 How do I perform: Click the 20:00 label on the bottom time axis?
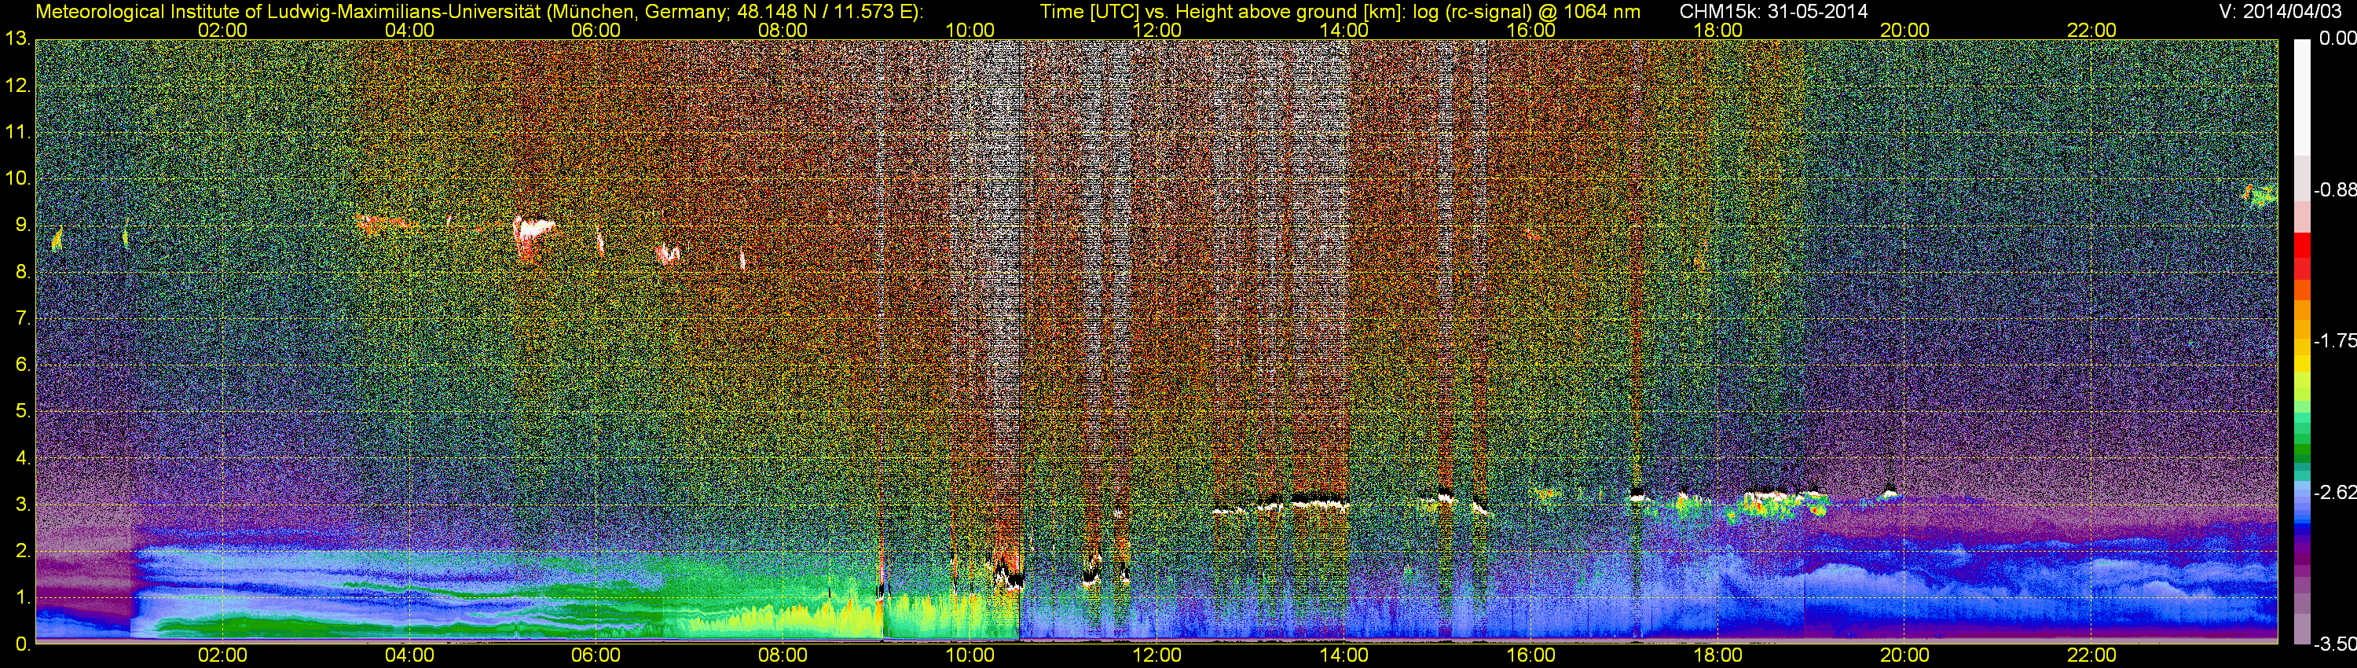coord(1904,655)
